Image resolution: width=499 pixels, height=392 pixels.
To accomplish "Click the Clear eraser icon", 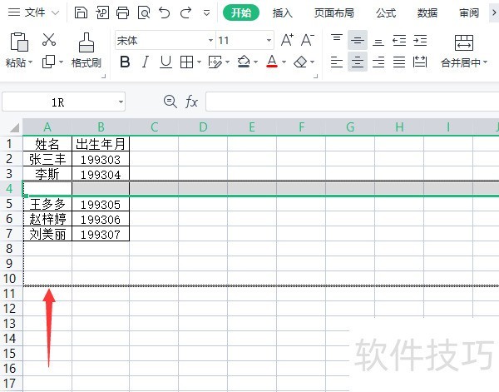I will click(x=300, y=62).
